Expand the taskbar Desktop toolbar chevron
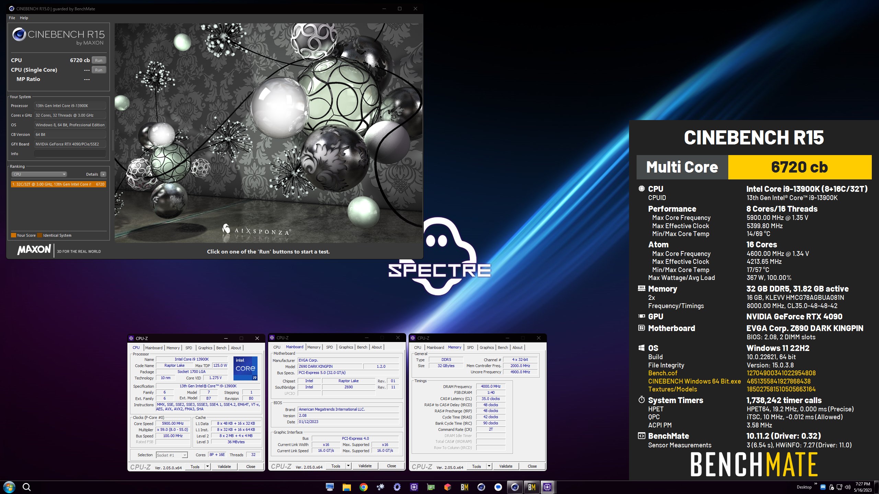Image resolution: width=879 pixels, height=494 pixels. pyautogui.click(x=816, y=484)
